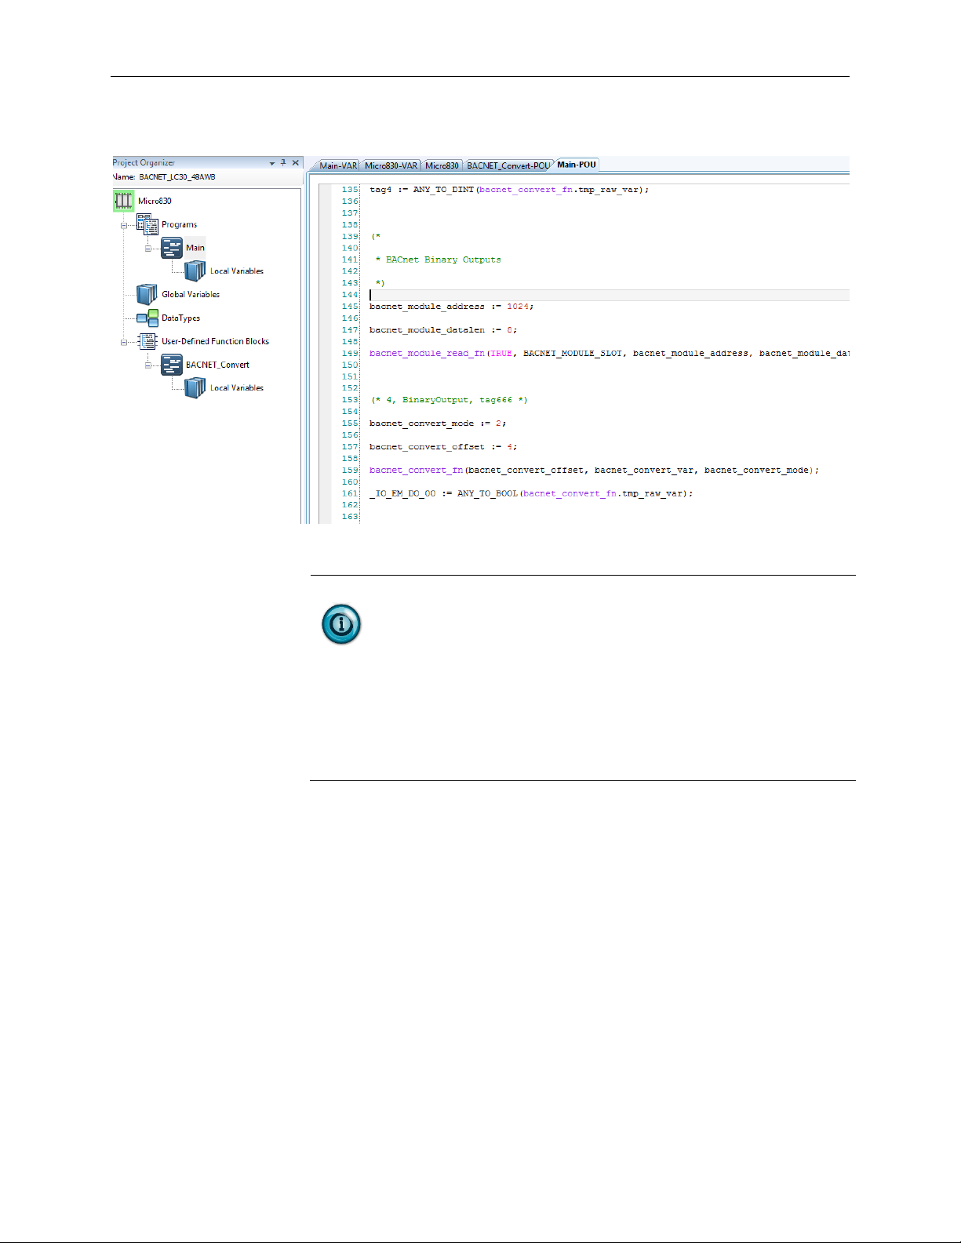Click '_IO_EM_DO_00' assignment on line 161

(531, 493)
